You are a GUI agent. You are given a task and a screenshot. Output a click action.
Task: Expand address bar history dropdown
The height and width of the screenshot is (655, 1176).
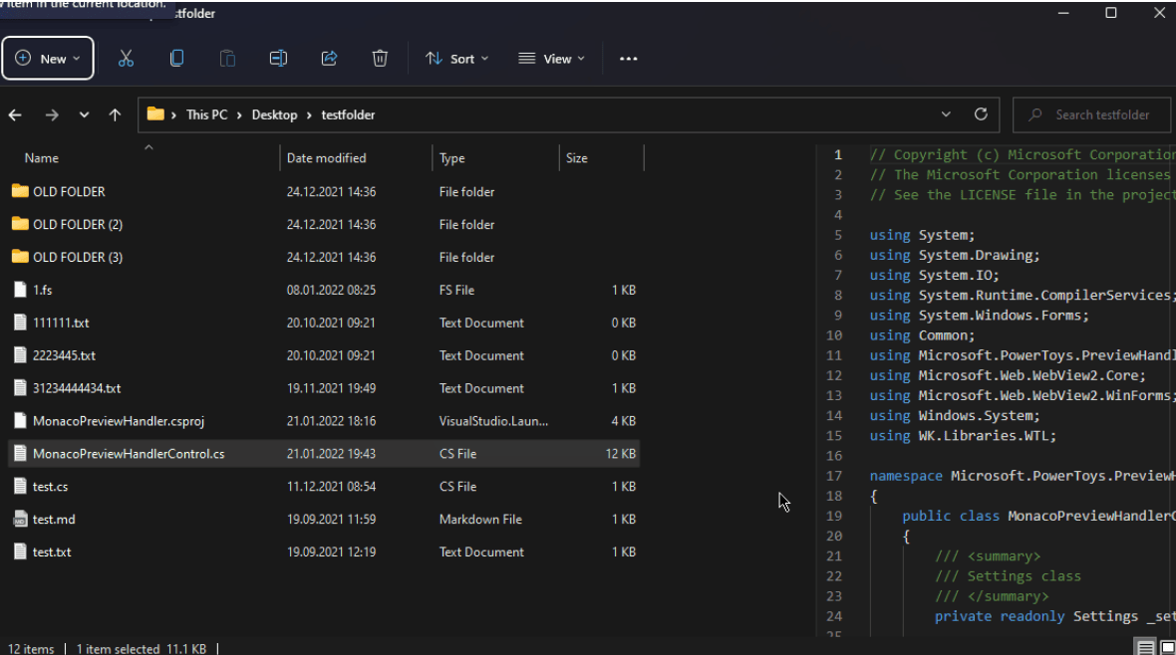946,113
